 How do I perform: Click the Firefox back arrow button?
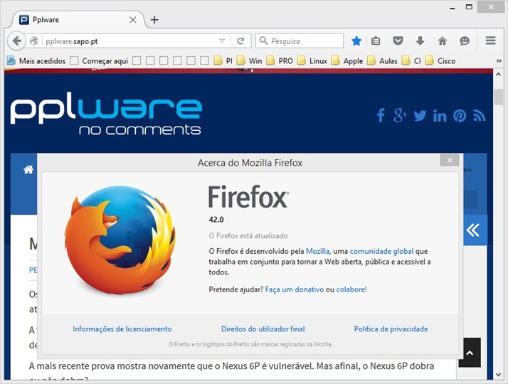click(16, 41)
